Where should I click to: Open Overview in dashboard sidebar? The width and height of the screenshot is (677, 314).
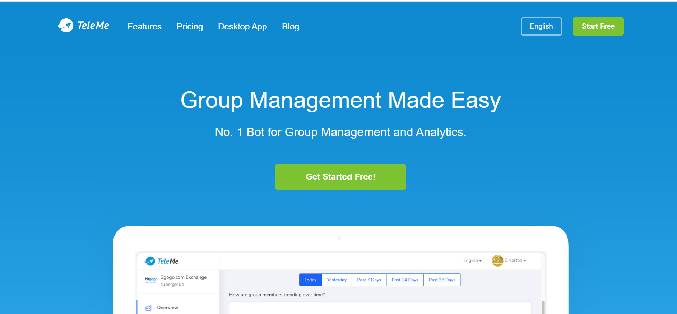167,308
